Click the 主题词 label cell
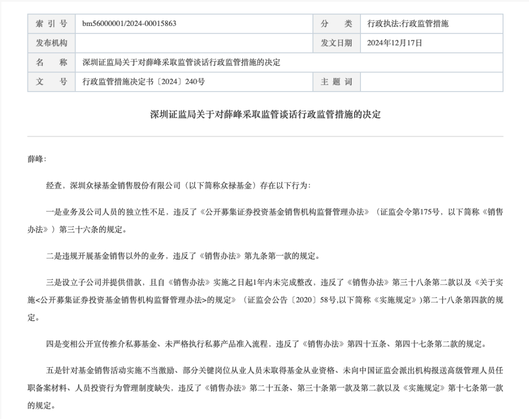Image resolution: width=529 pixels, height=419 pixels. pos(337,82)
